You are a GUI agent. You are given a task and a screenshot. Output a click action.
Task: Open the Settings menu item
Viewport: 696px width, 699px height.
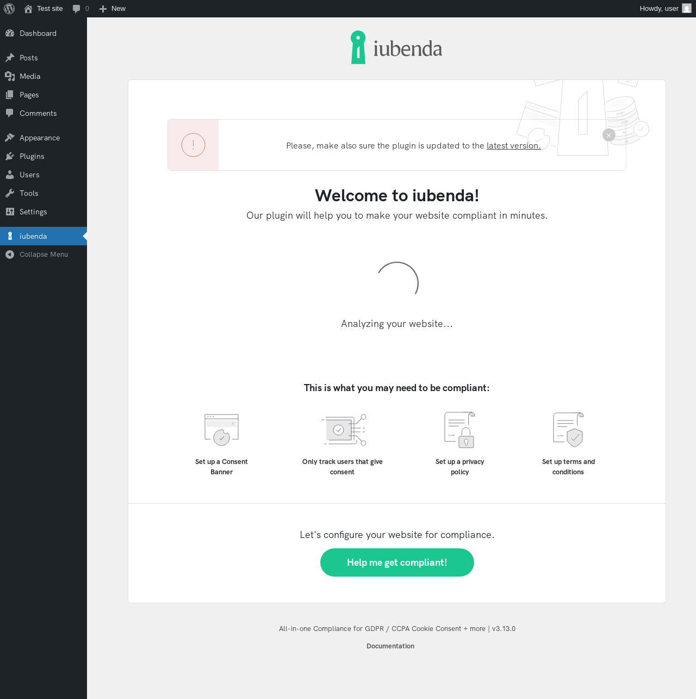pos(43,212)
